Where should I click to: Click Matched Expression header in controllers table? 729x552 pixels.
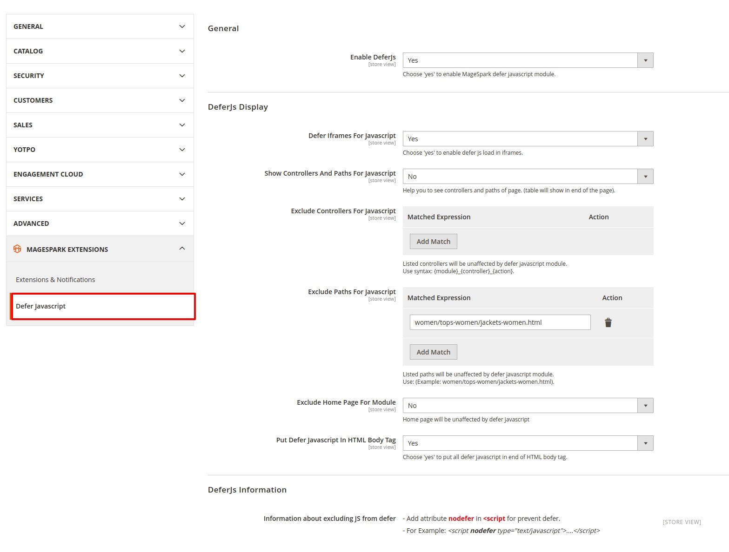pyautogui.click(x=439, y=217)
